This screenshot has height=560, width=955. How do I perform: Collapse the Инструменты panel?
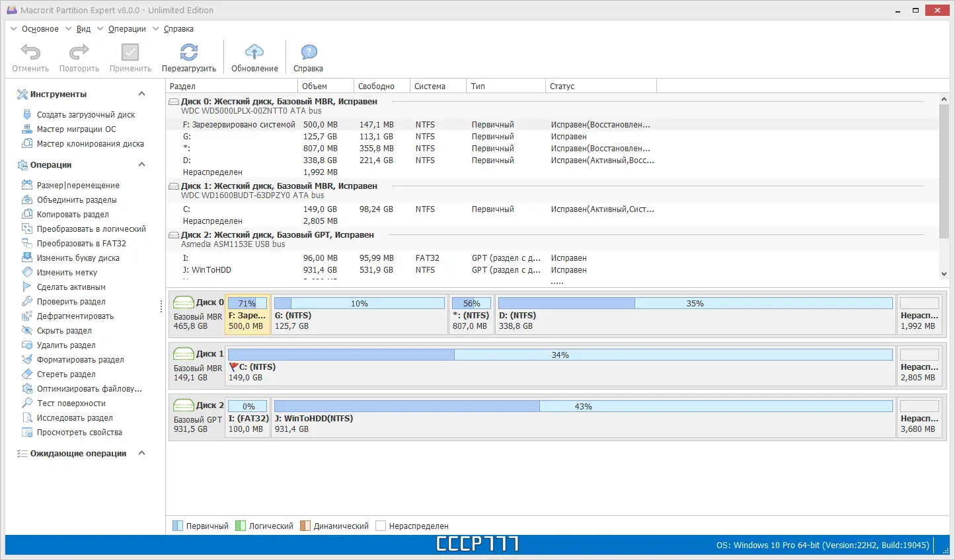(x=141, y=94)
